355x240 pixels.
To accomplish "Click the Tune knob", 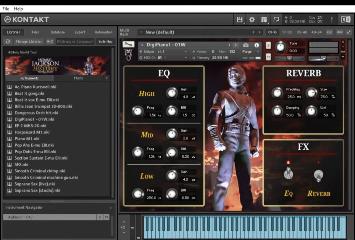I will click(280, 47).
